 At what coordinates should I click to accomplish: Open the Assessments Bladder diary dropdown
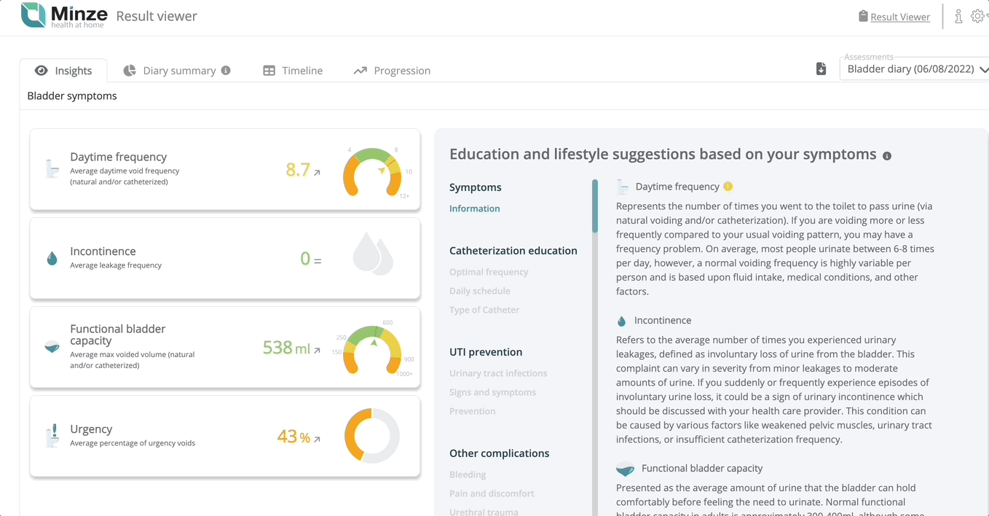915,69
